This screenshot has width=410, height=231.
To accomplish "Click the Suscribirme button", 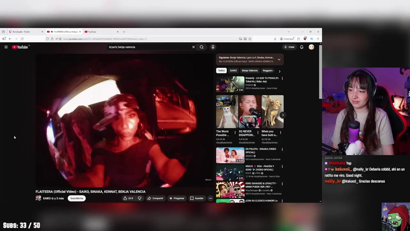I will 77,198.
